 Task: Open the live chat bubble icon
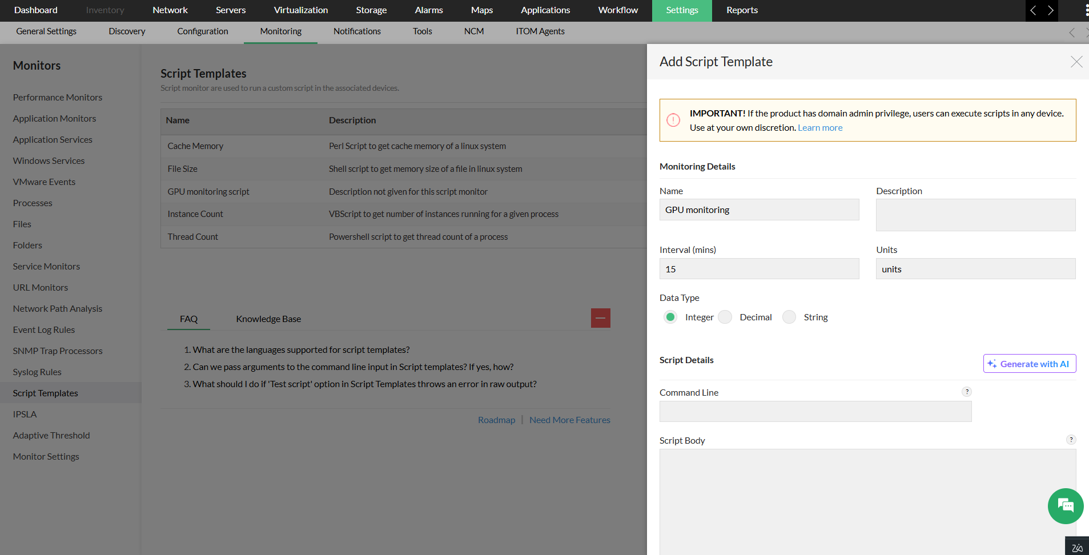pyautogui.click(x=1065, y=506)
